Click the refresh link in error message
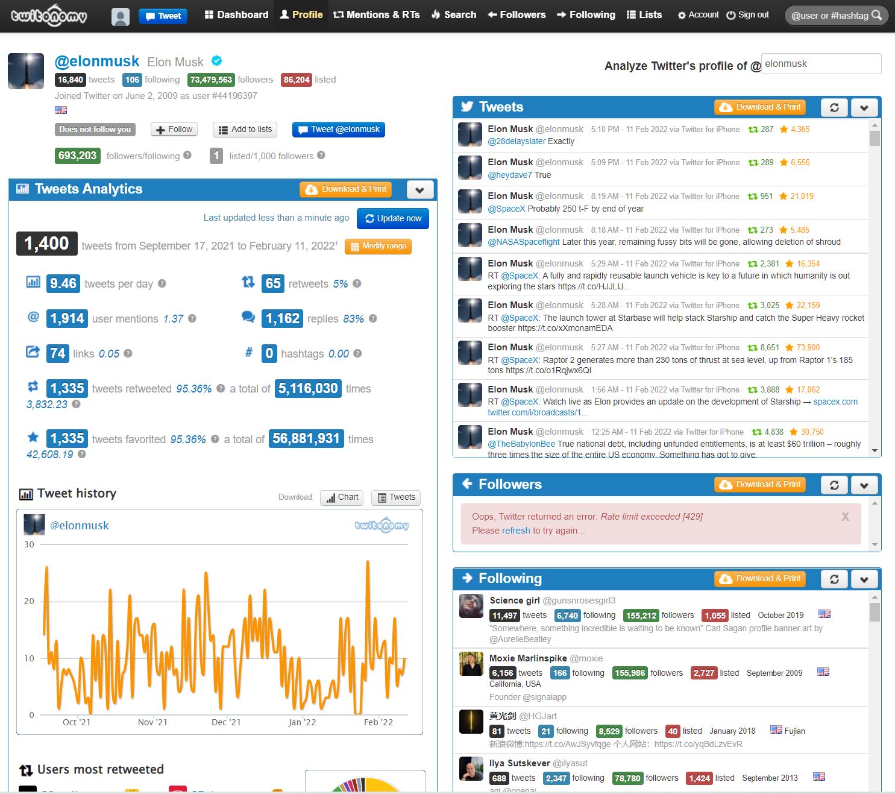The height and width of the screenshot is (794, 895). pos(516,531)
